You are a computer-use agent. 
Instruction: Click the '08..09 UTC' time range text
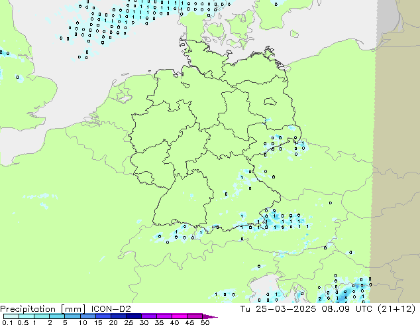(x=348, y=309)
